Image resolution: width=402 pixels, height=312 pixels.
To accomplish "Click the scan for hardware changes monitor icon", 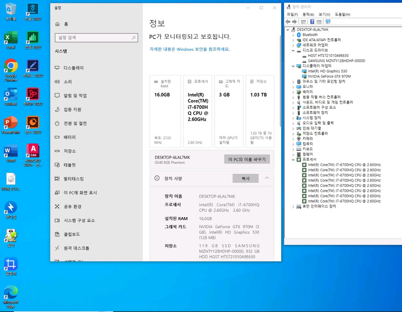I will coord(328,22).
